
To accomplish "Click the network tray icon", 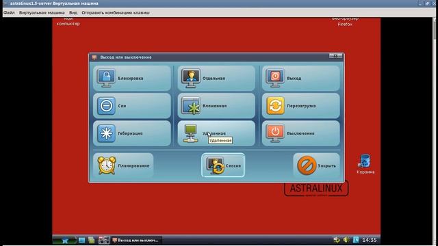I will (x=337, y=240).
